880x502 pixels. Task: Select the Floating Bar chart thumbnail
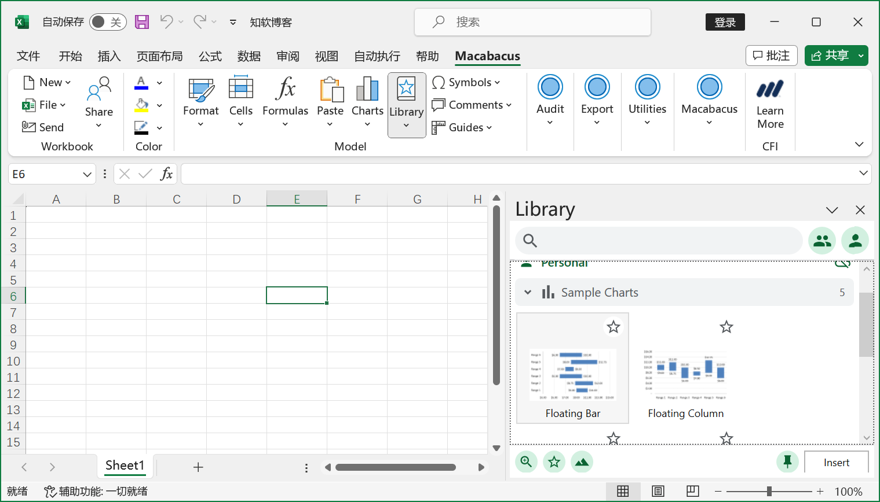pos(572,368)
